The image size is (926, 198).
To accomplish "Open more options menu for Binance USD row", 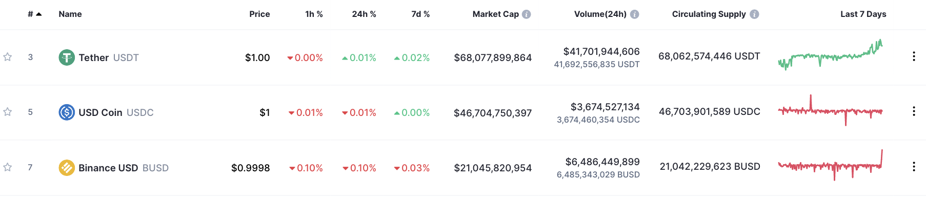I will coord(914,167).
